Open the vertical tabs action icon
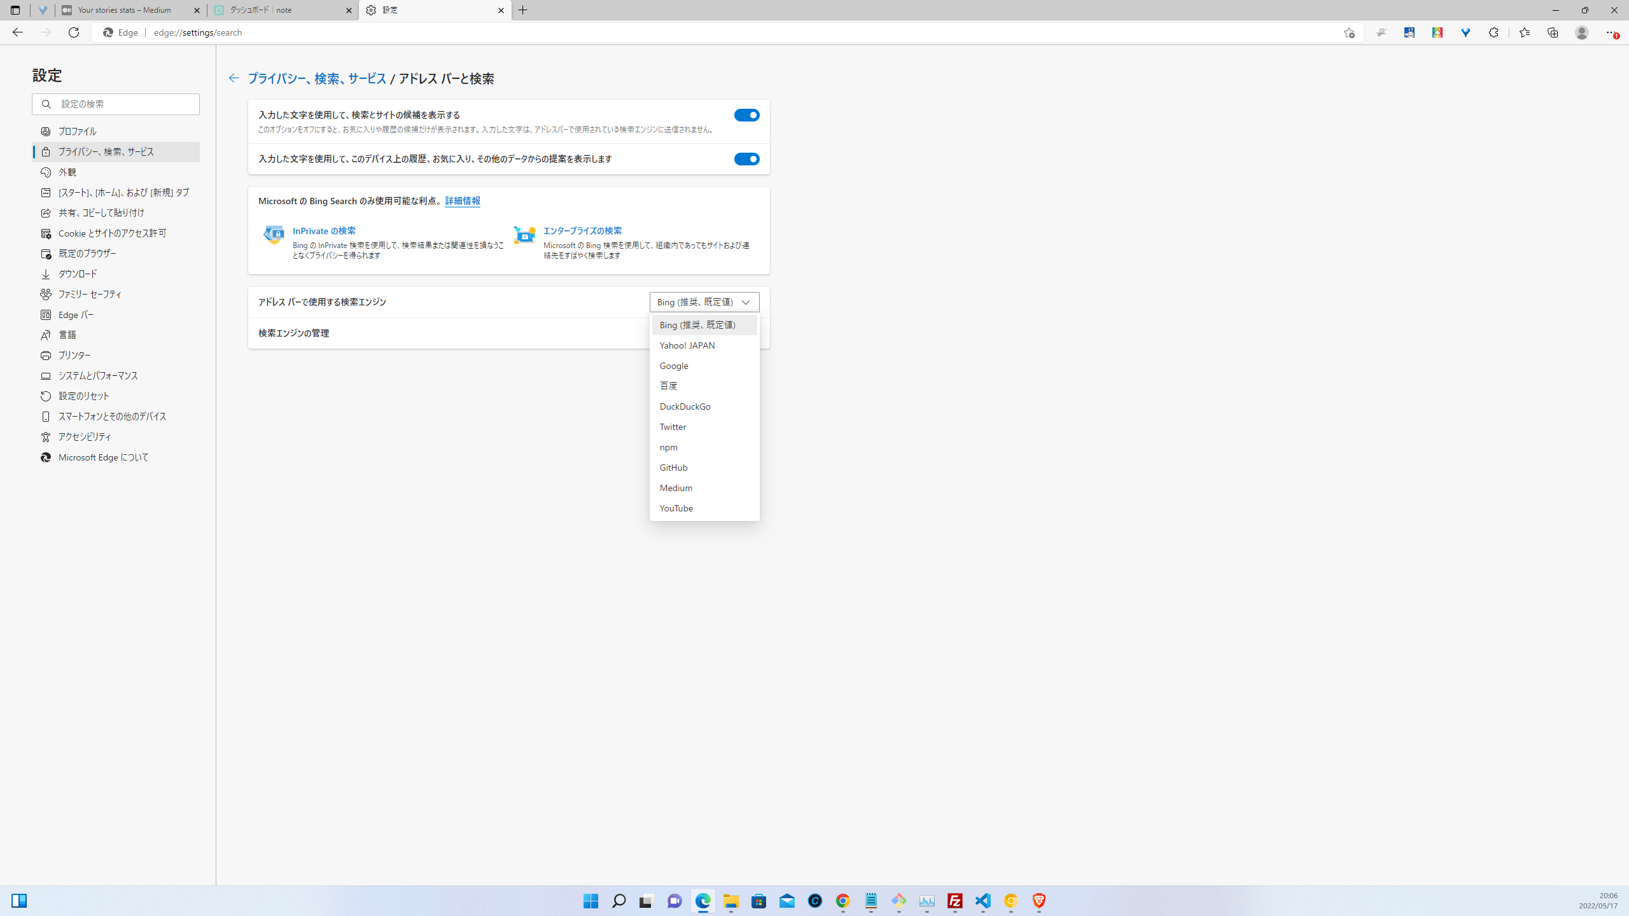 15,10
